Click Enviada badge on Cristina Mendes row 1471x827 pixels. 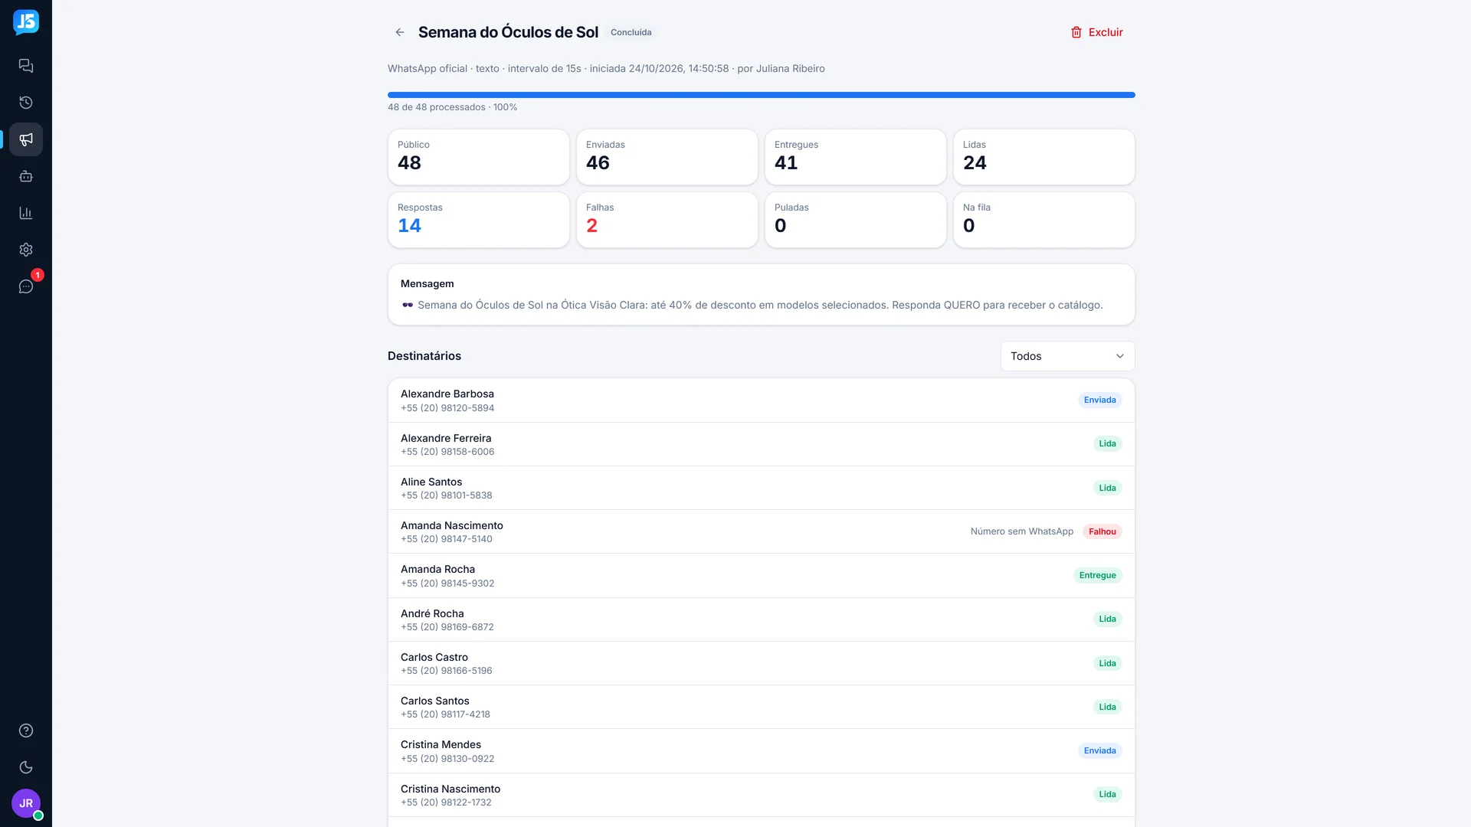[x=1099, y=750]
